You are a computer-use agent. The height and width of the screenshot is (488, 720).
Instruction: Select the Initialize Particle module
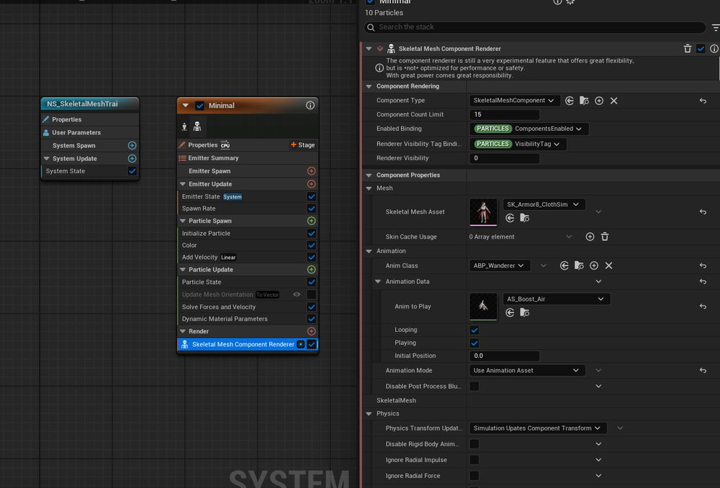[x=206, y=234]
